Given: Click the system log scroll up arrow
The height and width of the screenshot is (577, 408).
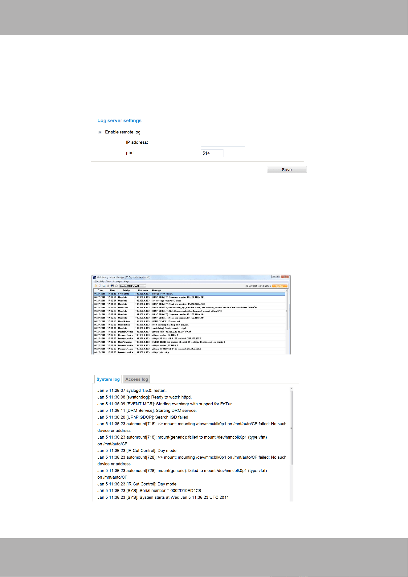Looking at the screenshot, I should (292, 389).
